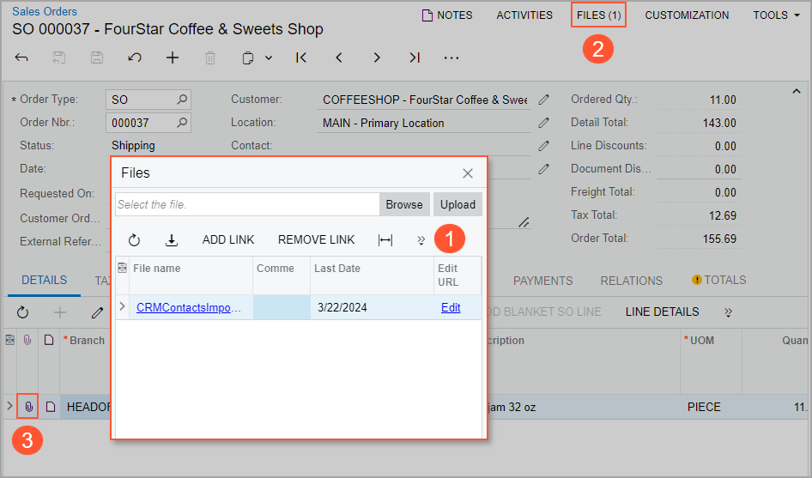Open the CRMContactsImpo file link
The width and height of the screenshot is (812, 478).
click(189, 307)
